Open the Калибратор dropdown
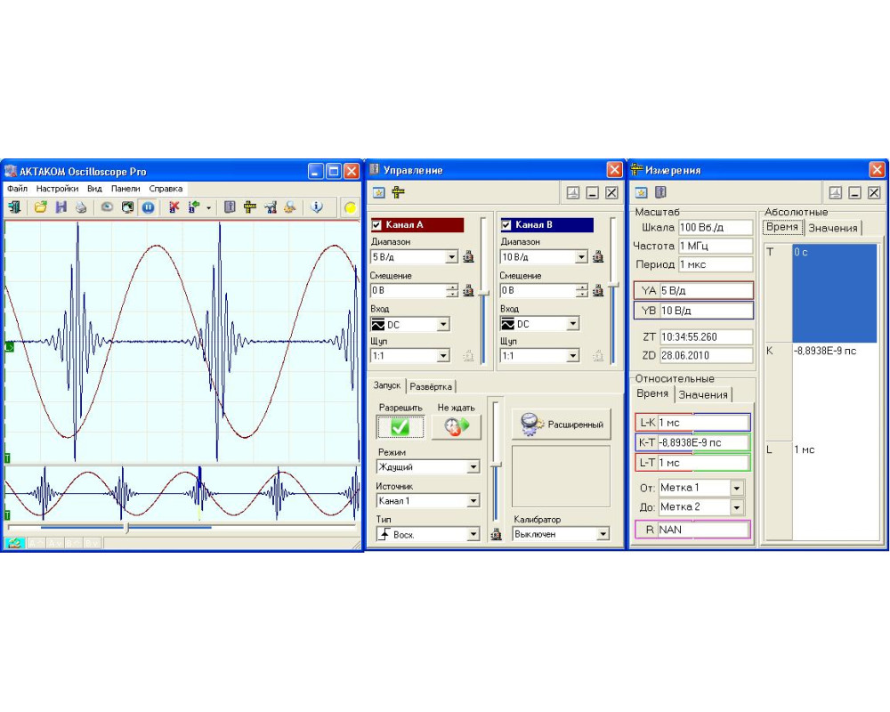The height and width of the screenshot is (712, 890). tap(603, 535)
